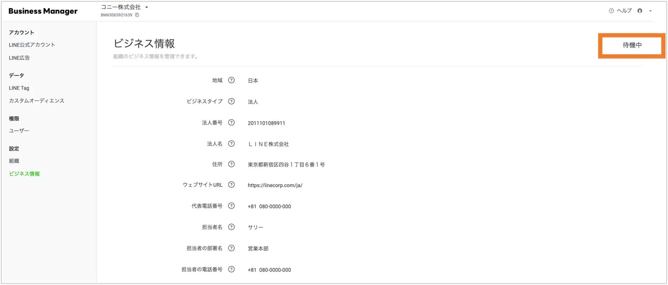Click the ウェブサイトURL help icon

coord(231,185)
